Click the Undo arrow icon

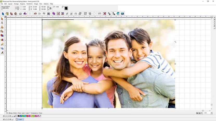tap(35, 13)
